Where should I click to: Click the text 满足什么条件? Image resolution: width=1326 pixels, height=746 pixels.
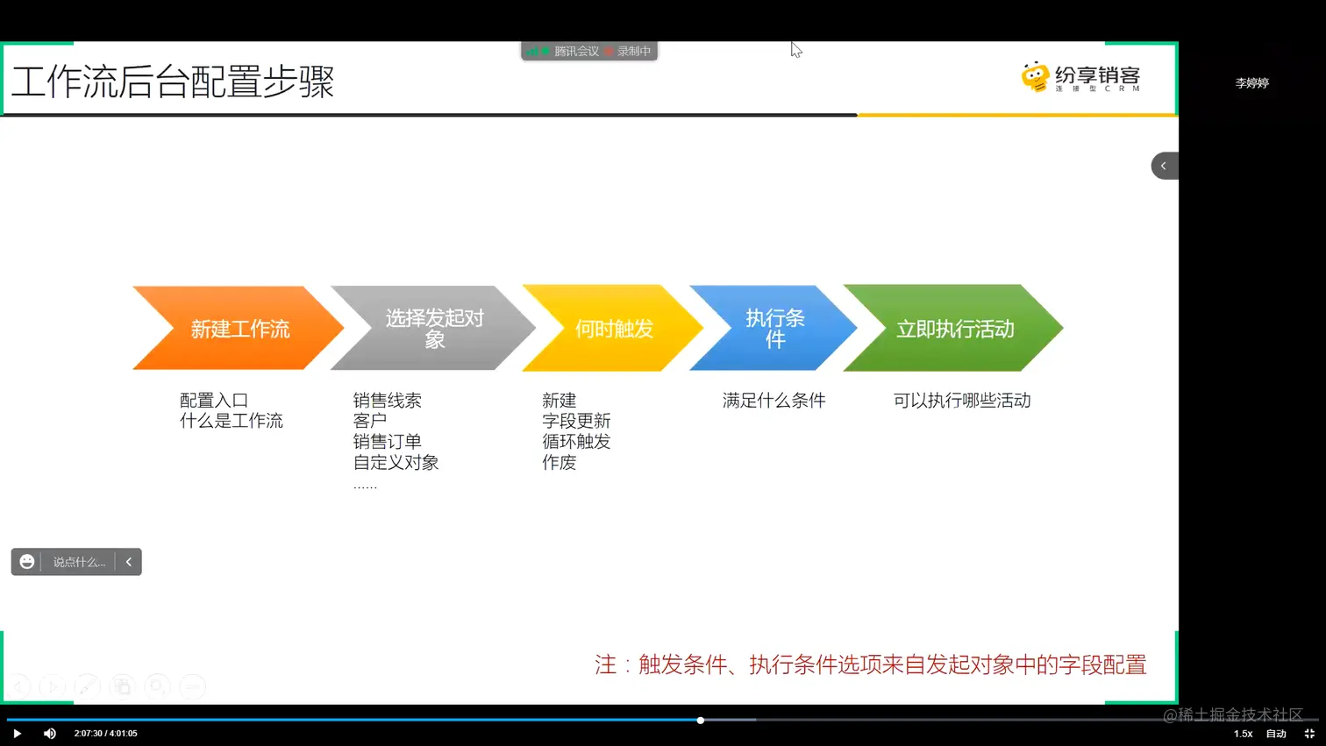point(774,401)
